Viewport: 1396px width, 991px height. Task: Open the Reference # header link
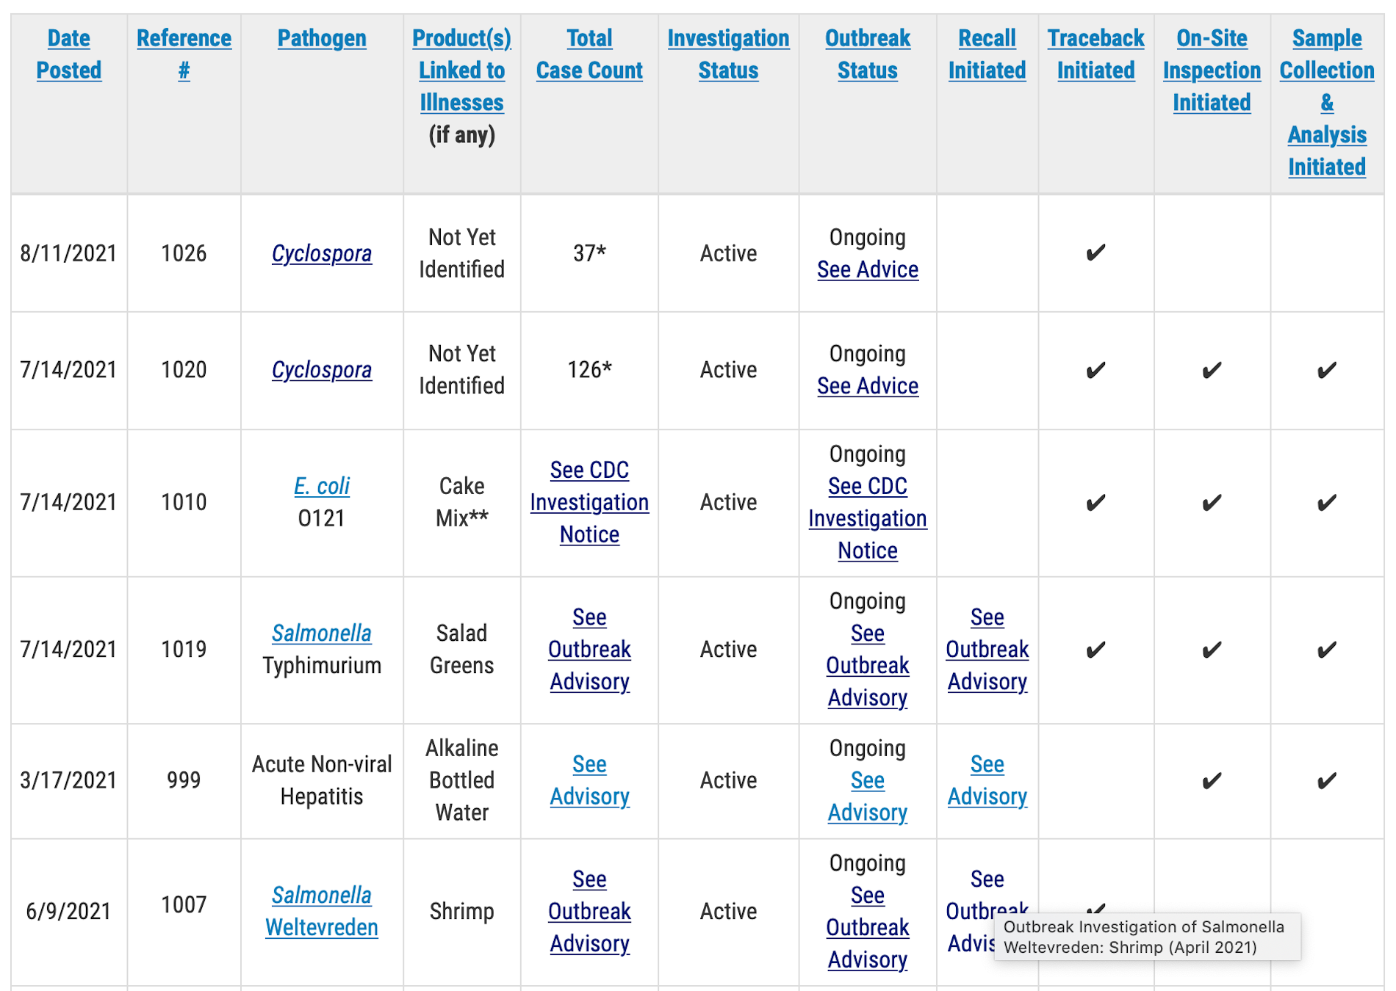point(184,54)
